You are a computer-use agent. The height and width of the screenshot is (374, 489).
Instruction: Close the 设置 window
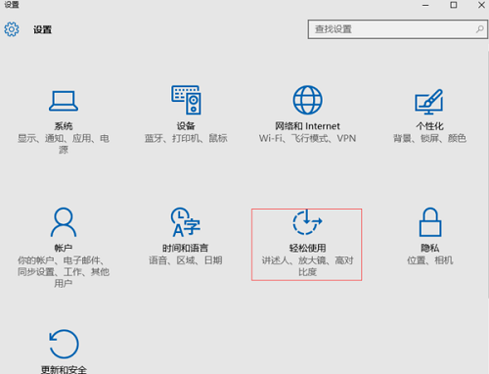(x=481, y=5)
